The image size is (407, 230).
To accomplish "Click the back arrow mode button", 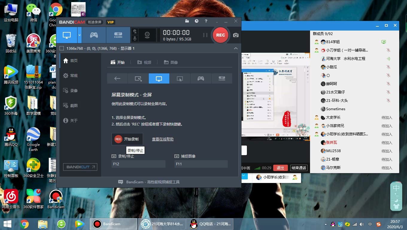I will [x=117, y=78].
